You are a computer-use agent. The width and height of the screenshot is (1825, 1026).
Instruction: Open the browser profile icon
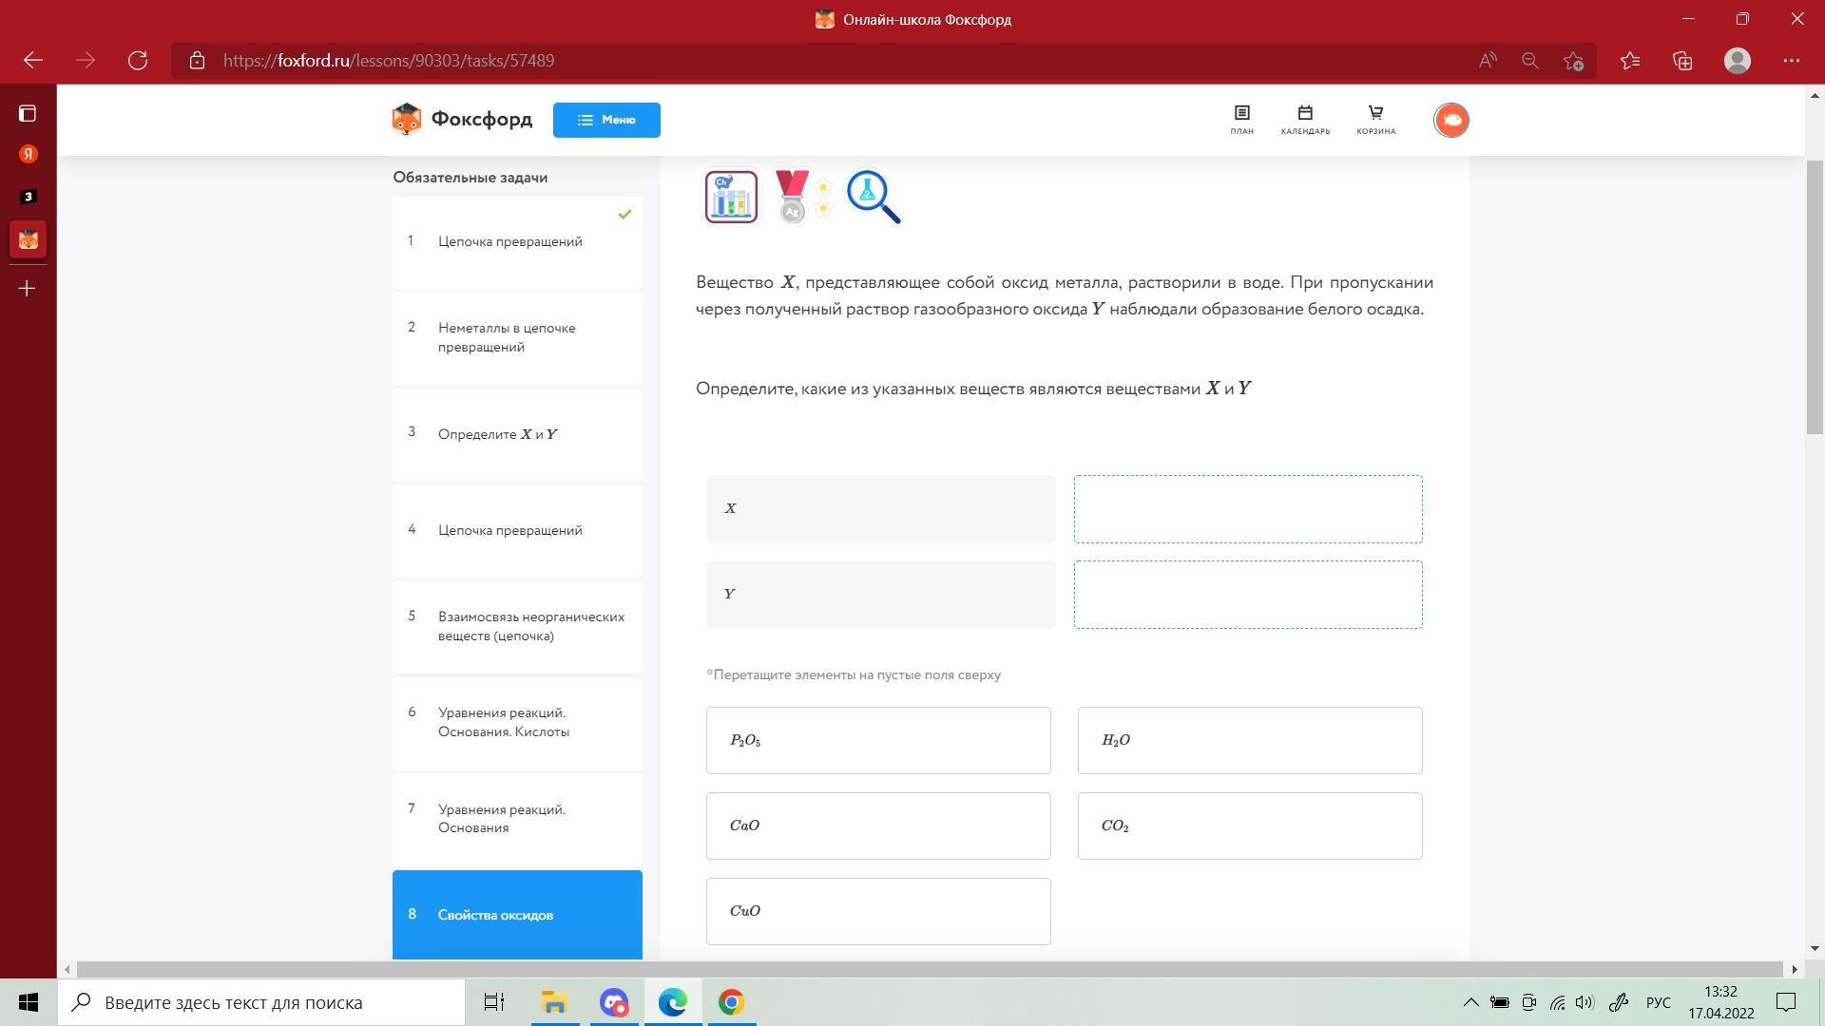pyautogui.click(x=1738, y=61)
